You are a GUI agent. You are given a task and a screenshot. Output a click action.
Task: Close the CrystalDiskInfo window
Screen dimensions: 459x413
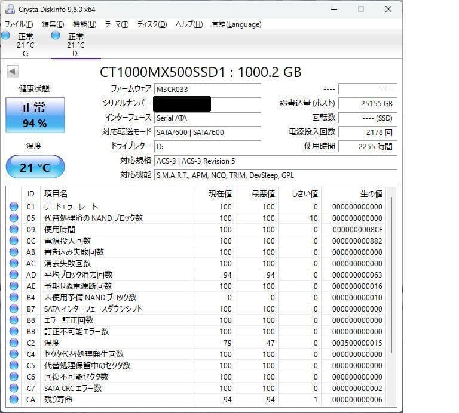click(388, 9)
